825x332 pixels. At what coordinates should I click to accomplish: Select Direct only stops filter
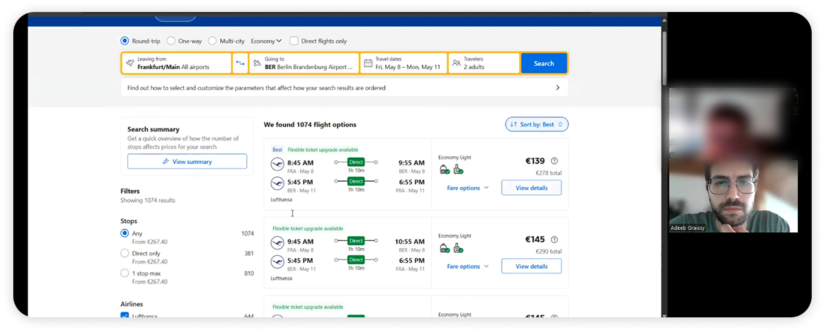[124, 253]
